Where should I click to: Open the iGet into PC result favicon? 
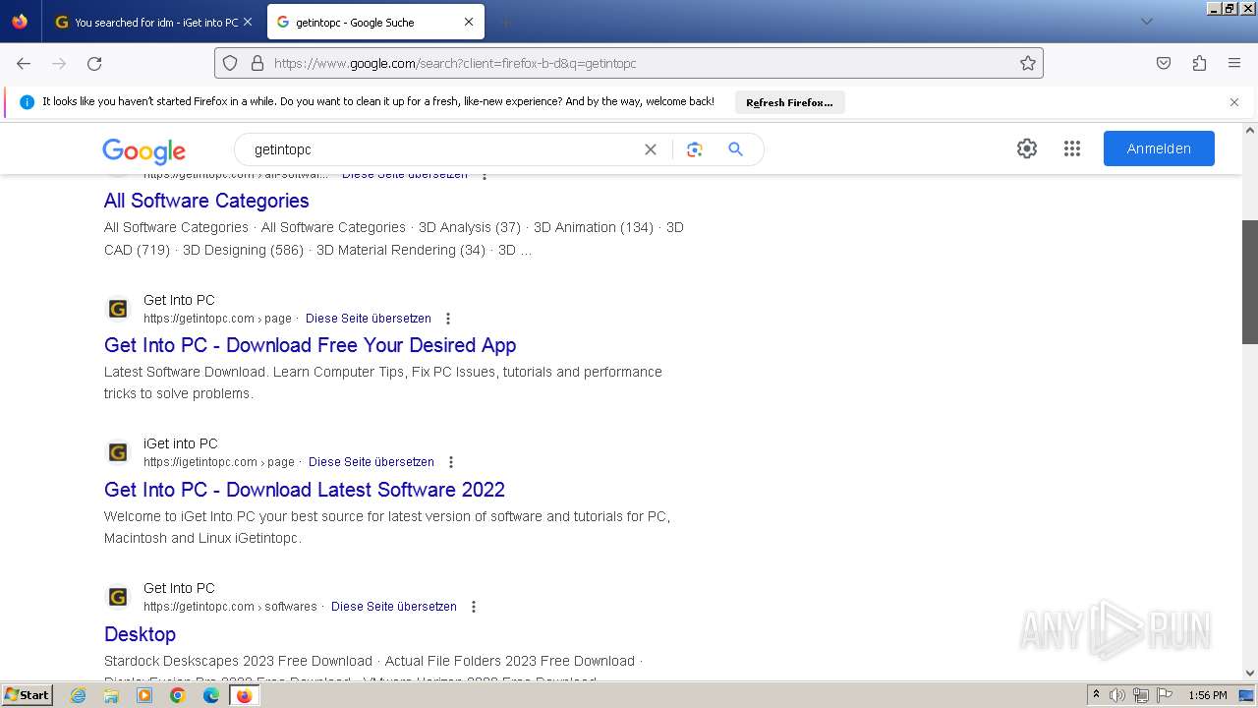118,452
